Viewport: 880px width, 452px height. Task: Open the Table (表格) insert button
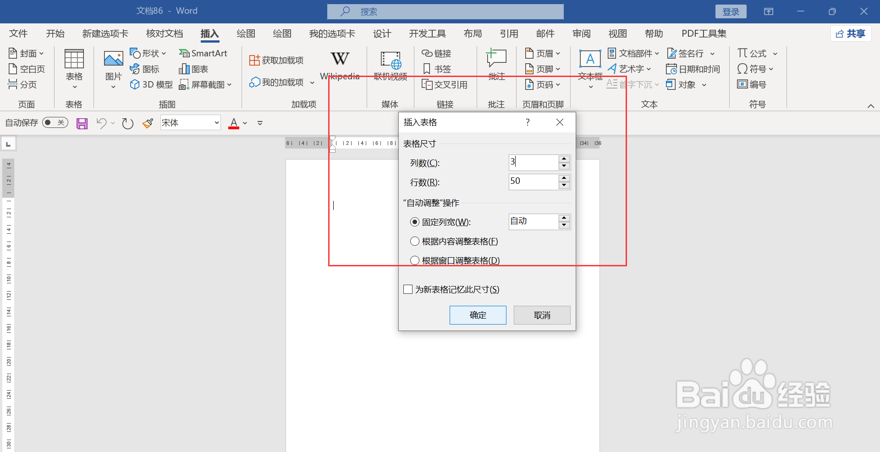tap(74, 69)
